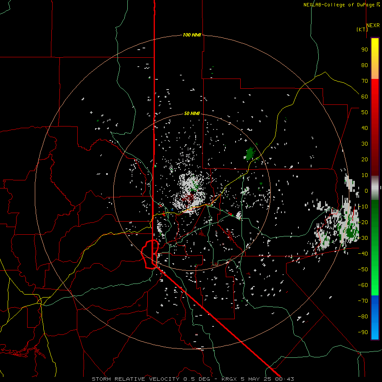Viewport: 382px width, 382px height.
Task: Select the 50 NMI range ring label
Action: 192,113
